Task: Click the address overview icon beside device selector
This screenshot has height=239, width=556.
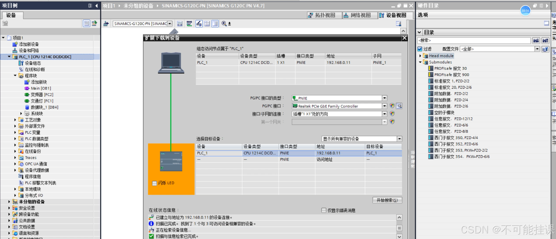Action: tap(180, 24)
